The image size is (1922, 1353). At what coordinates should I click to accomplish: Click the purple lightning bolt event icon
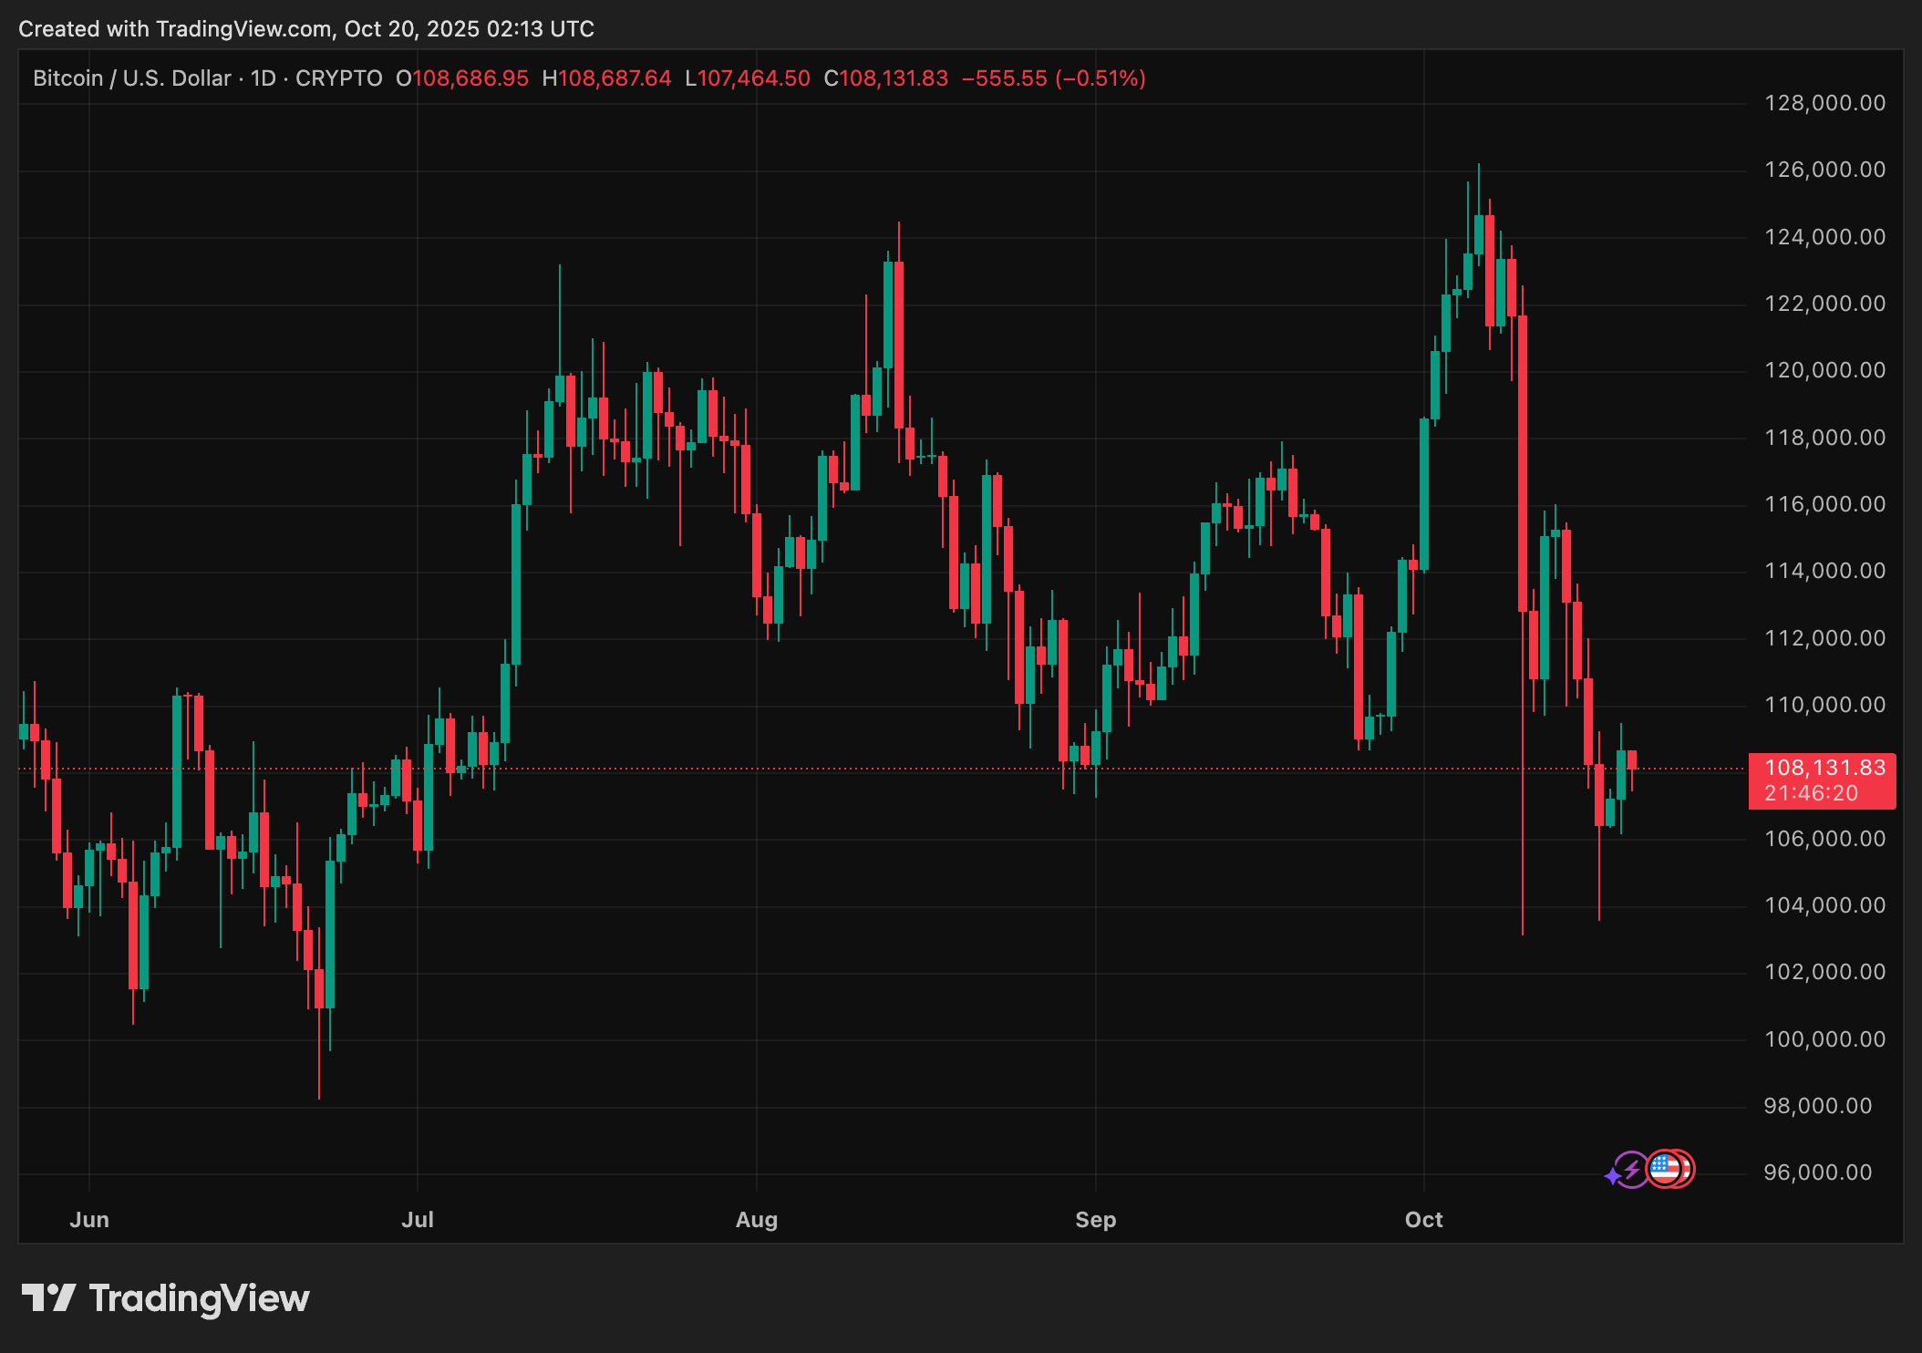tap(1632, 1169)
